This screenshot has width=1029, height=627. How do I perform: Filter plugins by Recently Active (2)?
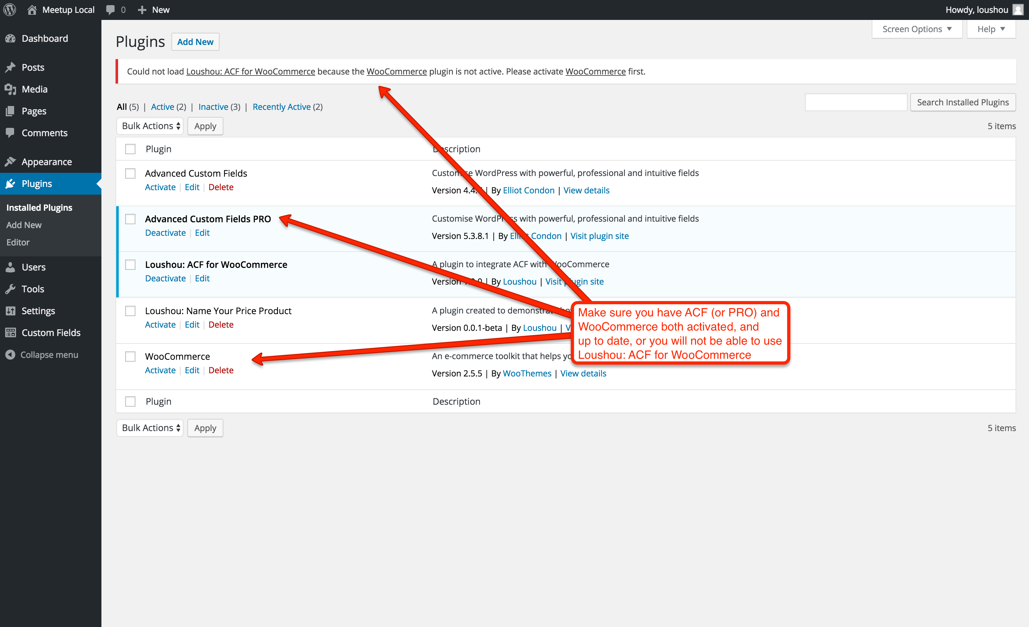[287, 107]
